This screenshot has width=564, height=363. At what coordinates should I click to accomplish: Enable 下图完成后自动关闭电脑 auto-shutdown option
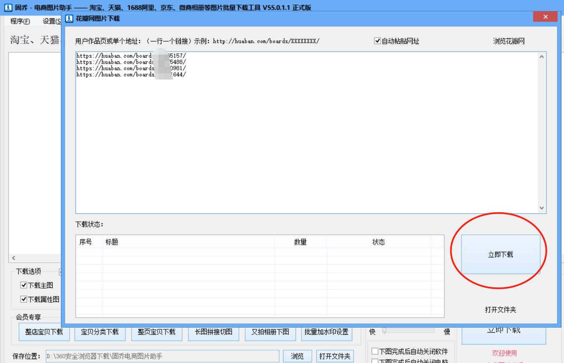[374, 361]
